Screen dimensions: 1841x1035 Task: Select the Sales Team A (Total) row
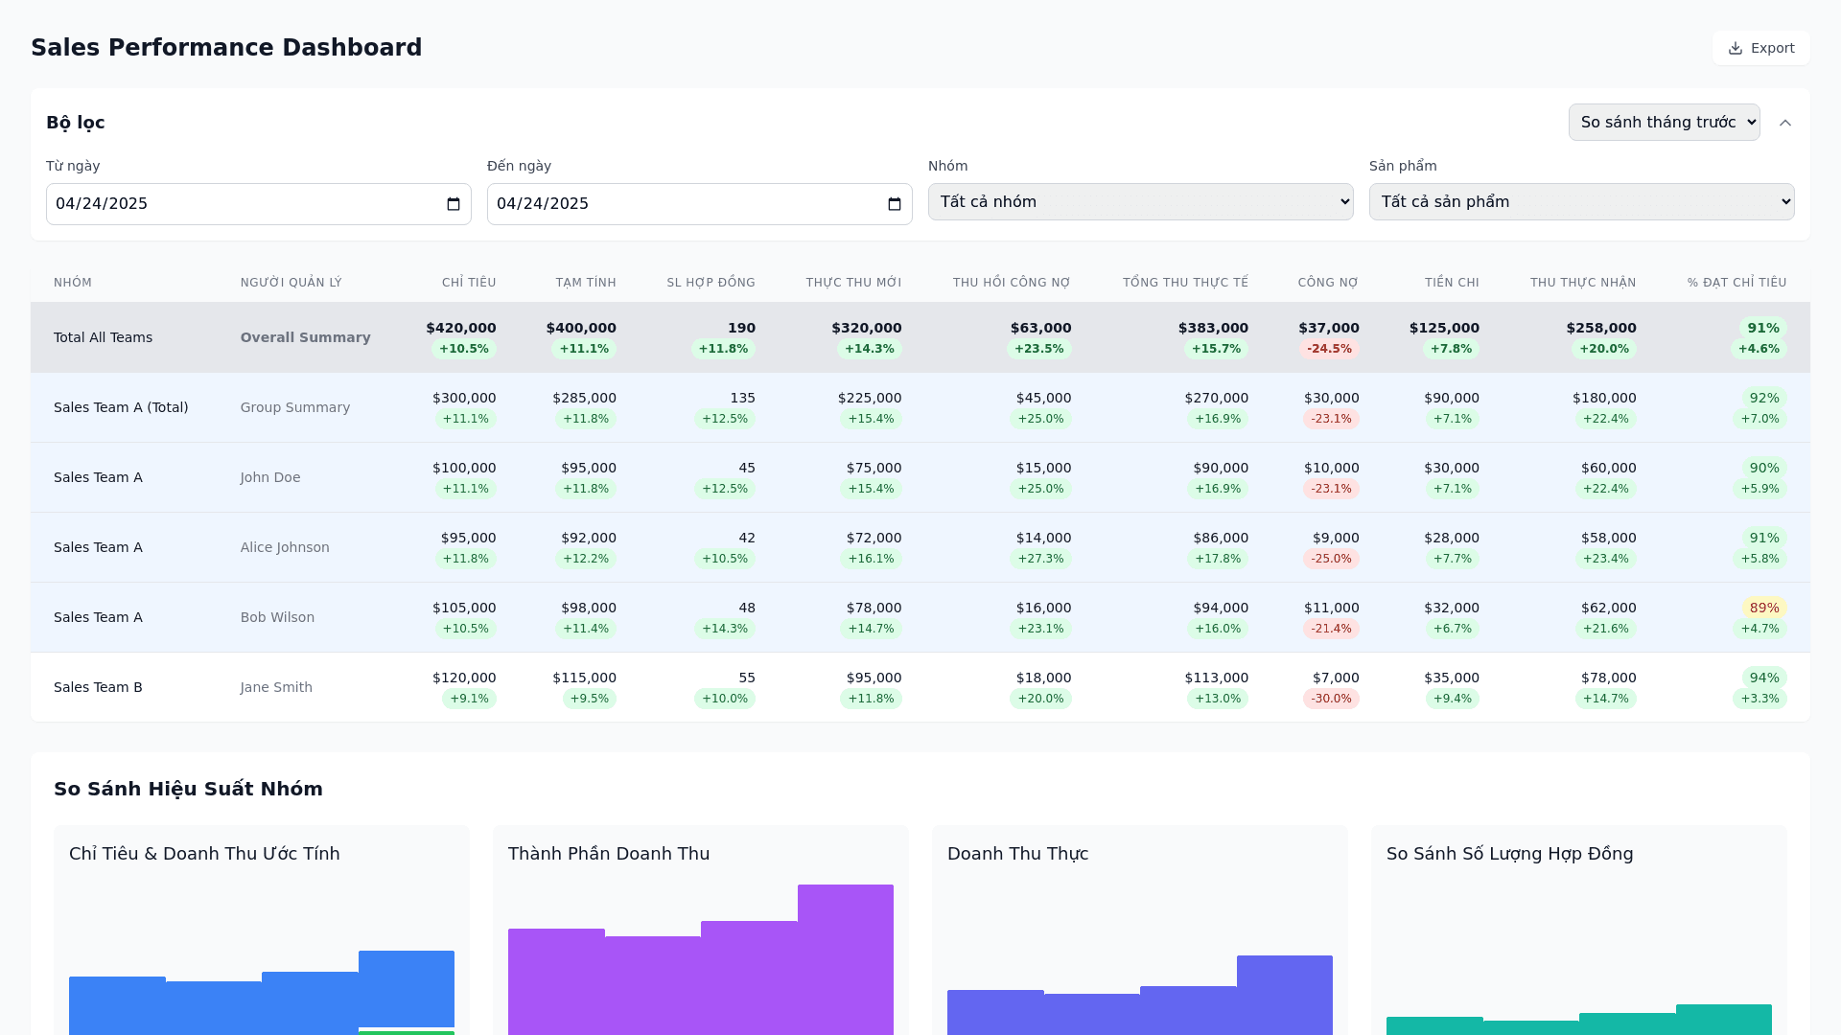coord(121,407)
